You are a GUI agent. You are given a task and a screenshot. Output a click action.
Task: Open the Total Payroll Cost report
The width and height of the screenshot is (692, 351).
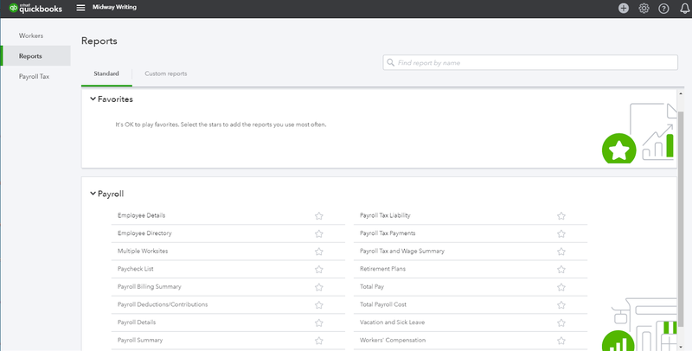(x=383, y=304)
